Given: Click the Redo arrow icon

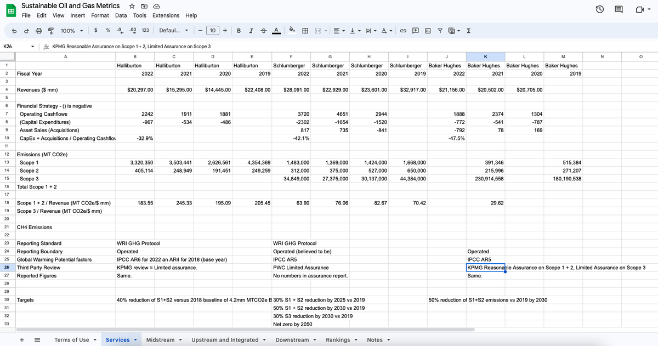Looking at the screenshot, I should click(x=26, y=31).
